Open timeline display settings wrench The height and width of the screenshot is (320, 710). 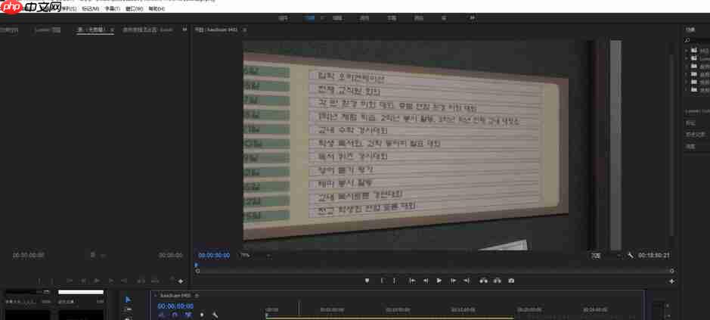tap(215, 315)
